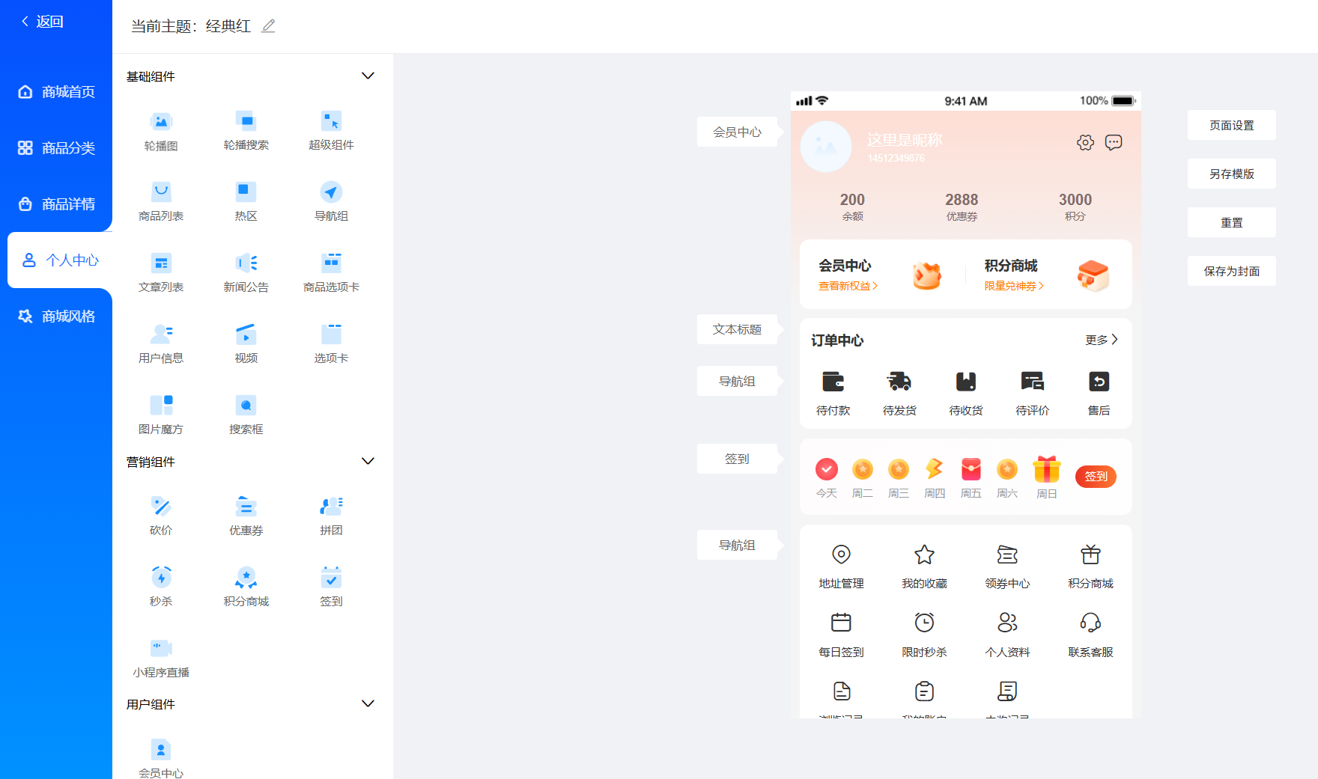Click the 待发货 truck icon
The image size is (1318, 779).
pos(899,382)
